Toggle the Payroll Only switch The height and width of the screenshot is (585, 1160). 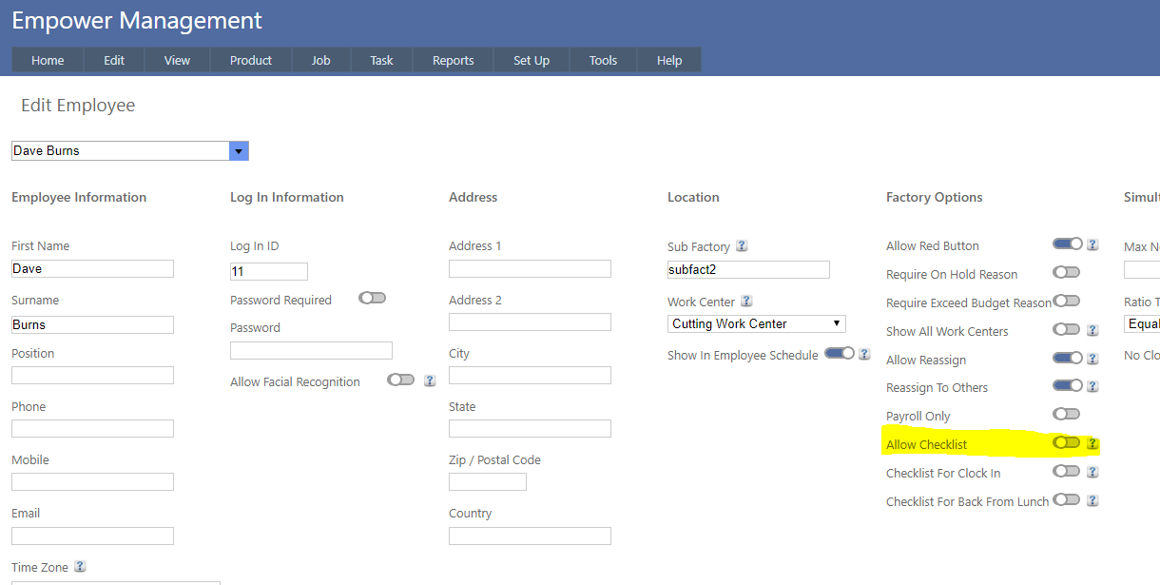pyautogui.click(x=1066, y=415)
